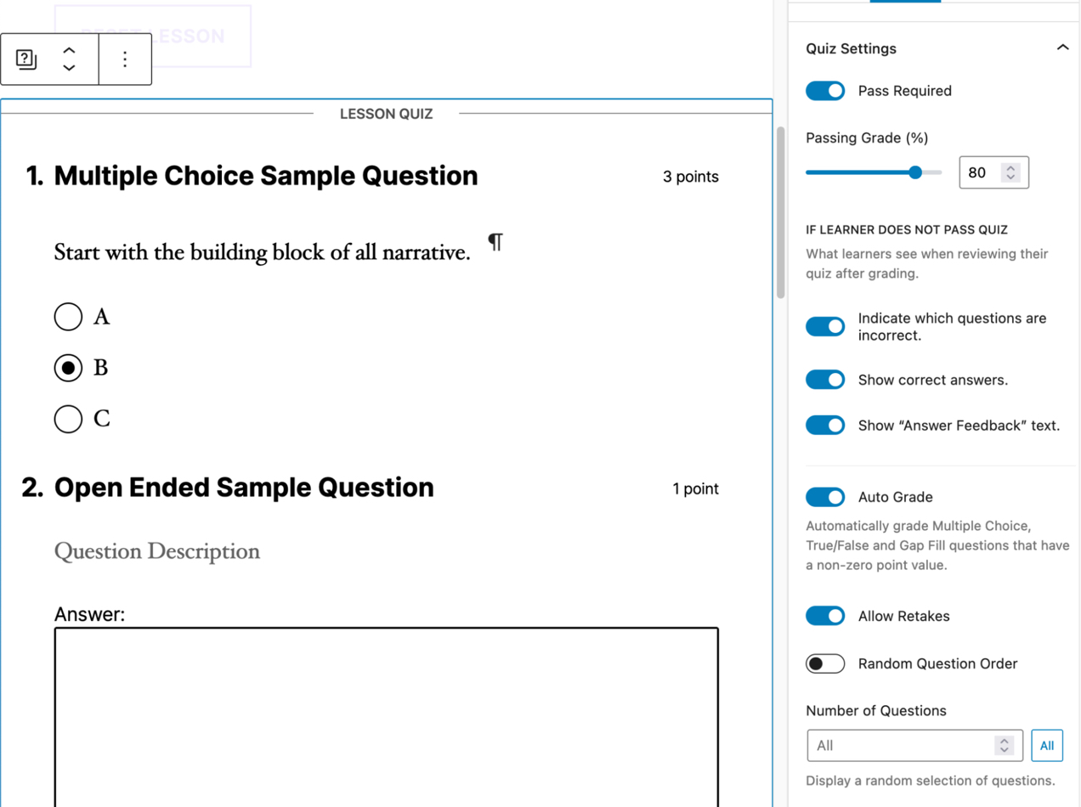1081x807 pixels.
Task: Open Number of Questions spinner arrows
Action: coord(1005,745)
